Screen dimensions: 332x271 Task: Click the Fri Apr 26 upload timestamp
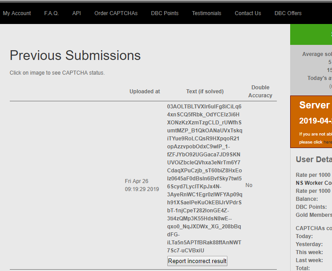[142, 185]
